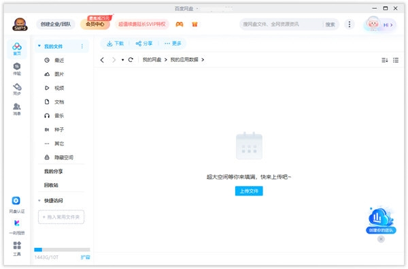Open navigation history dropdown arrow

point(122,60)
